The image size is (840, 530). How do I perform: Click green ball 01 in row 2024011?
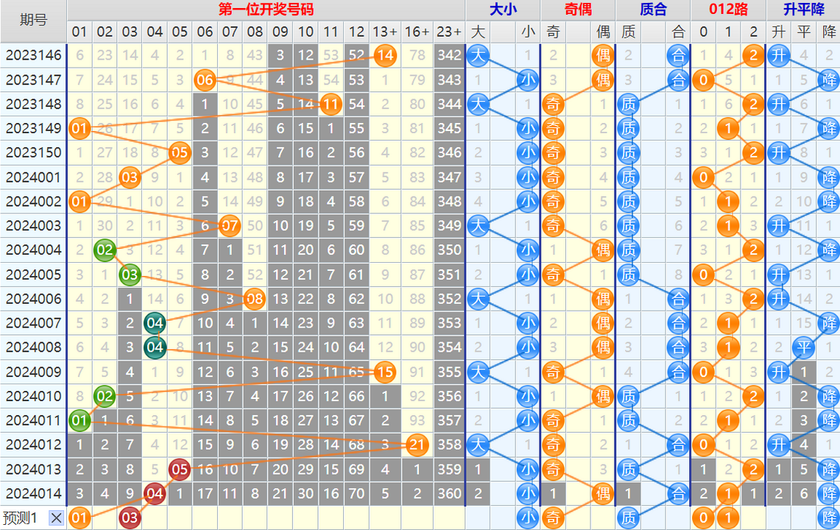(80, 420)
